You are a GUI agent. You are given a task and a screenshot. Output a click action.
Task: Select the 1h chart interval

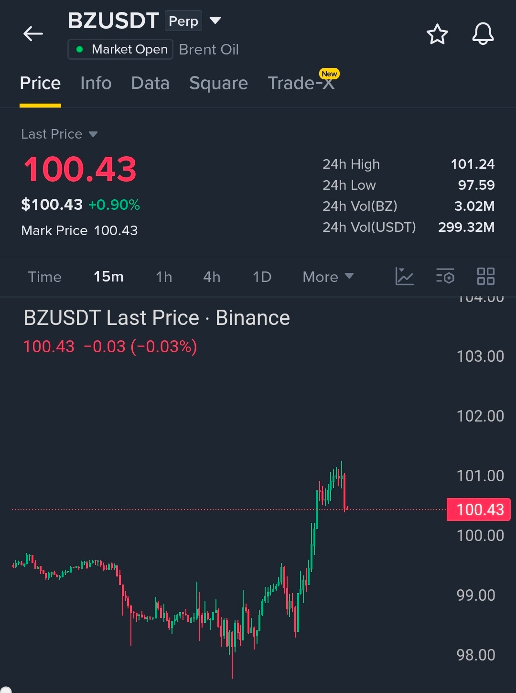[164, 277]
